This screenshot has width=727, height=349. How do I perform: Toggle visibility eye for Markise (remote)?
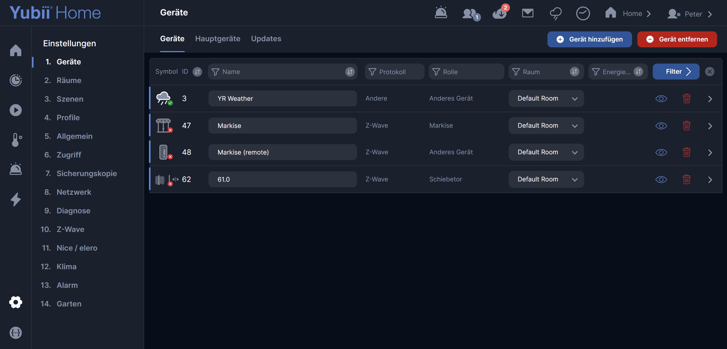[661, 152]
